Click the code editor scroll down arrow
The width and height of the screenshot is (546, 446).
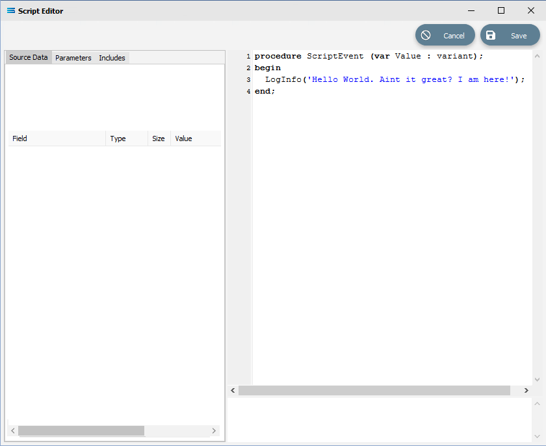click(537, 380)
